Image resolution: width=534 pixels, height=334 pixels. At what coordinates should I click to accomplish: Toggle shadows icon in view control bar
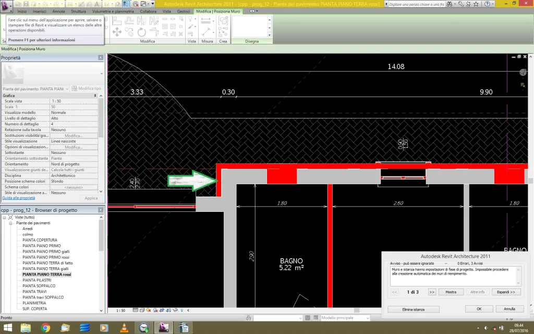pyautogui.click(x=155, y=310)
